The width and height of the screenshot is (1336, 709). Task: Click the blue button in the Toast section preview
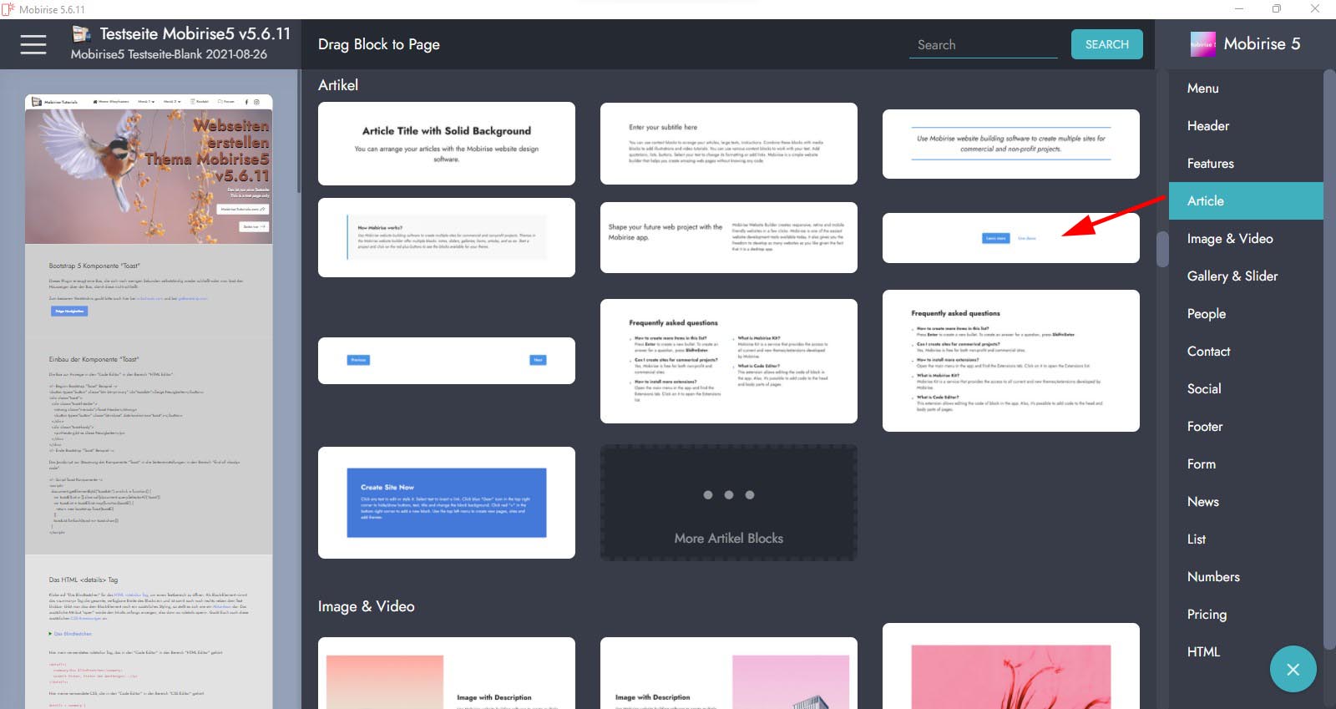point(69,311)
